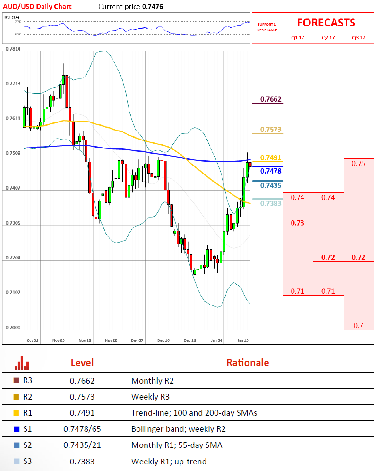Click the bold 0.72 Q3 17 forecast
The image size is (378, 471).
tap(359, 257)
